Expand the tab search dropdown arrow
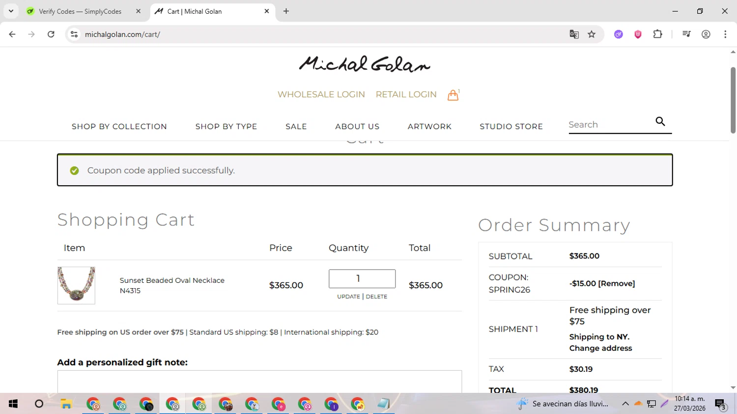This screenshot has width=737, height=414. click(x=11, y=11)
